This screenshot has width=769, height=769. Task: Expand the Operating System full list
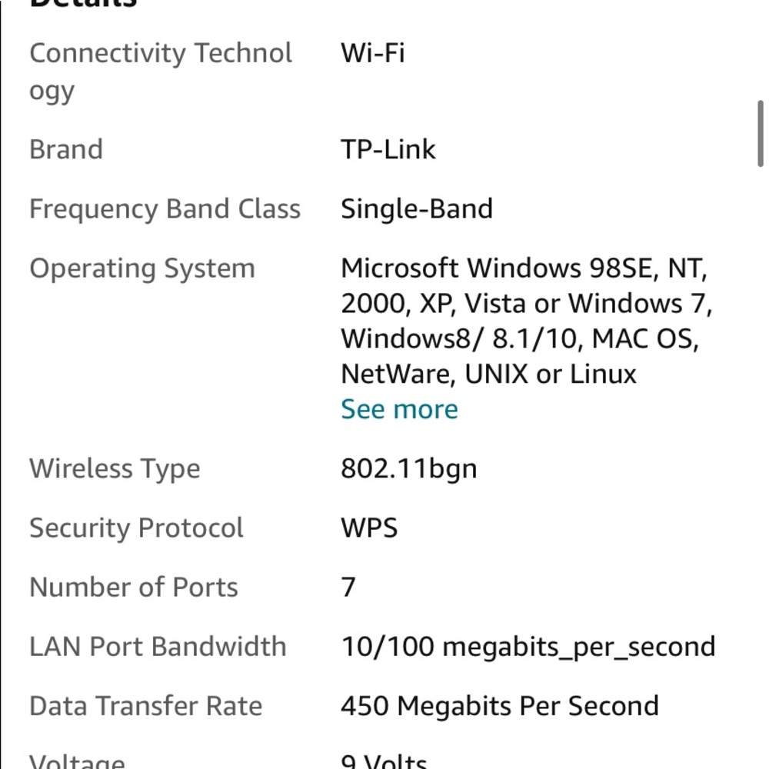click(x=398, y=408)
